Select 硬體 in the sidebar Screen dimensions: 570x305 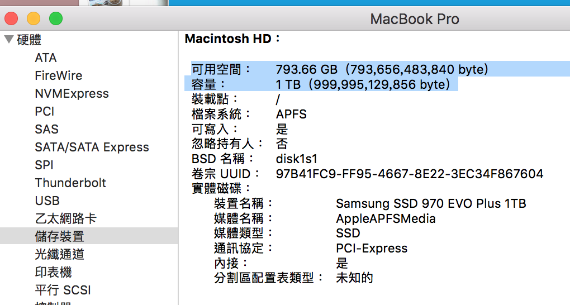click(29, 40)
